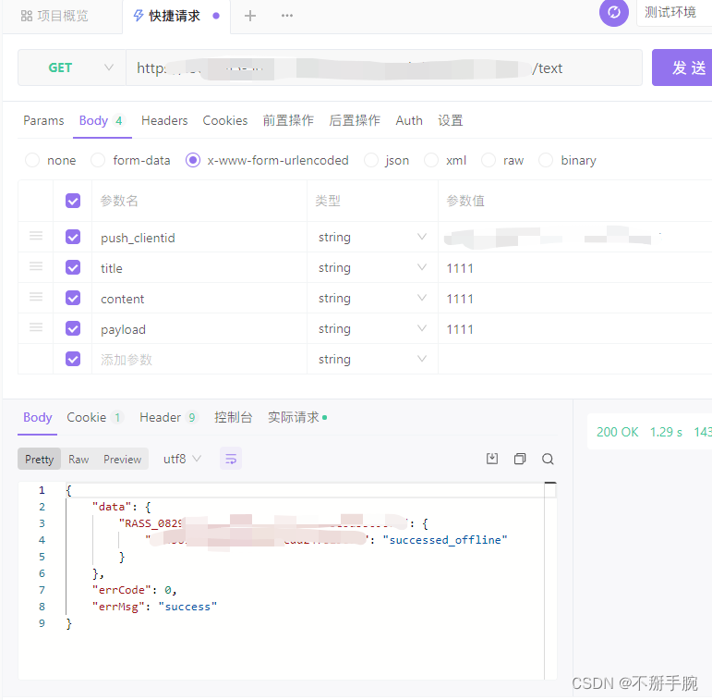The width and height of the screenshot is (712, 700).
Task: Open the GET request method dropdown
Action: click(72, 68)
